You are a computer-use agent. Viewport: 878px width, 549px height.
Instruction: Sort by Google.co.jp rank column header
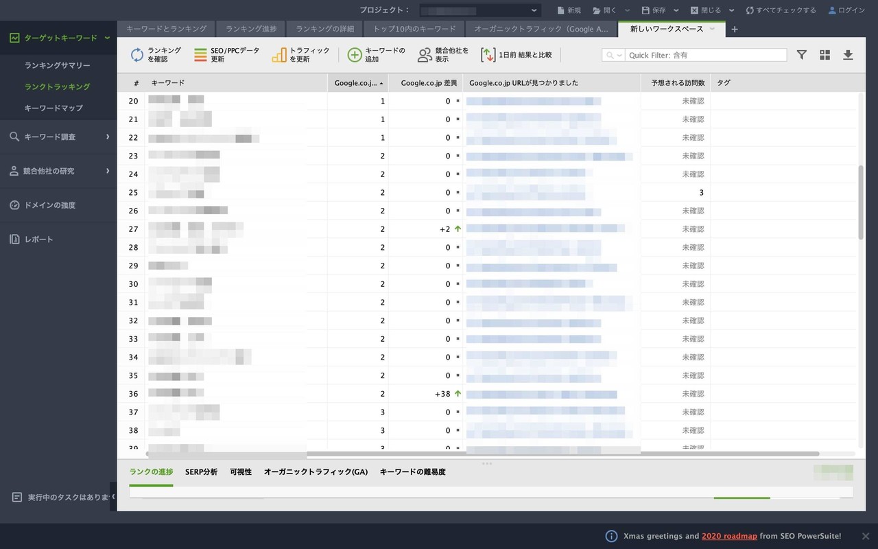[x=358, y=83]
